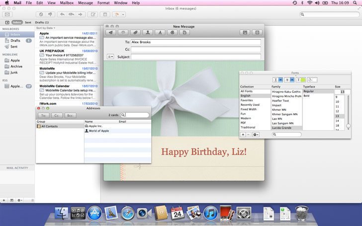
Task: Click the font size slider knob in Fonts
Action: point(348,126)
